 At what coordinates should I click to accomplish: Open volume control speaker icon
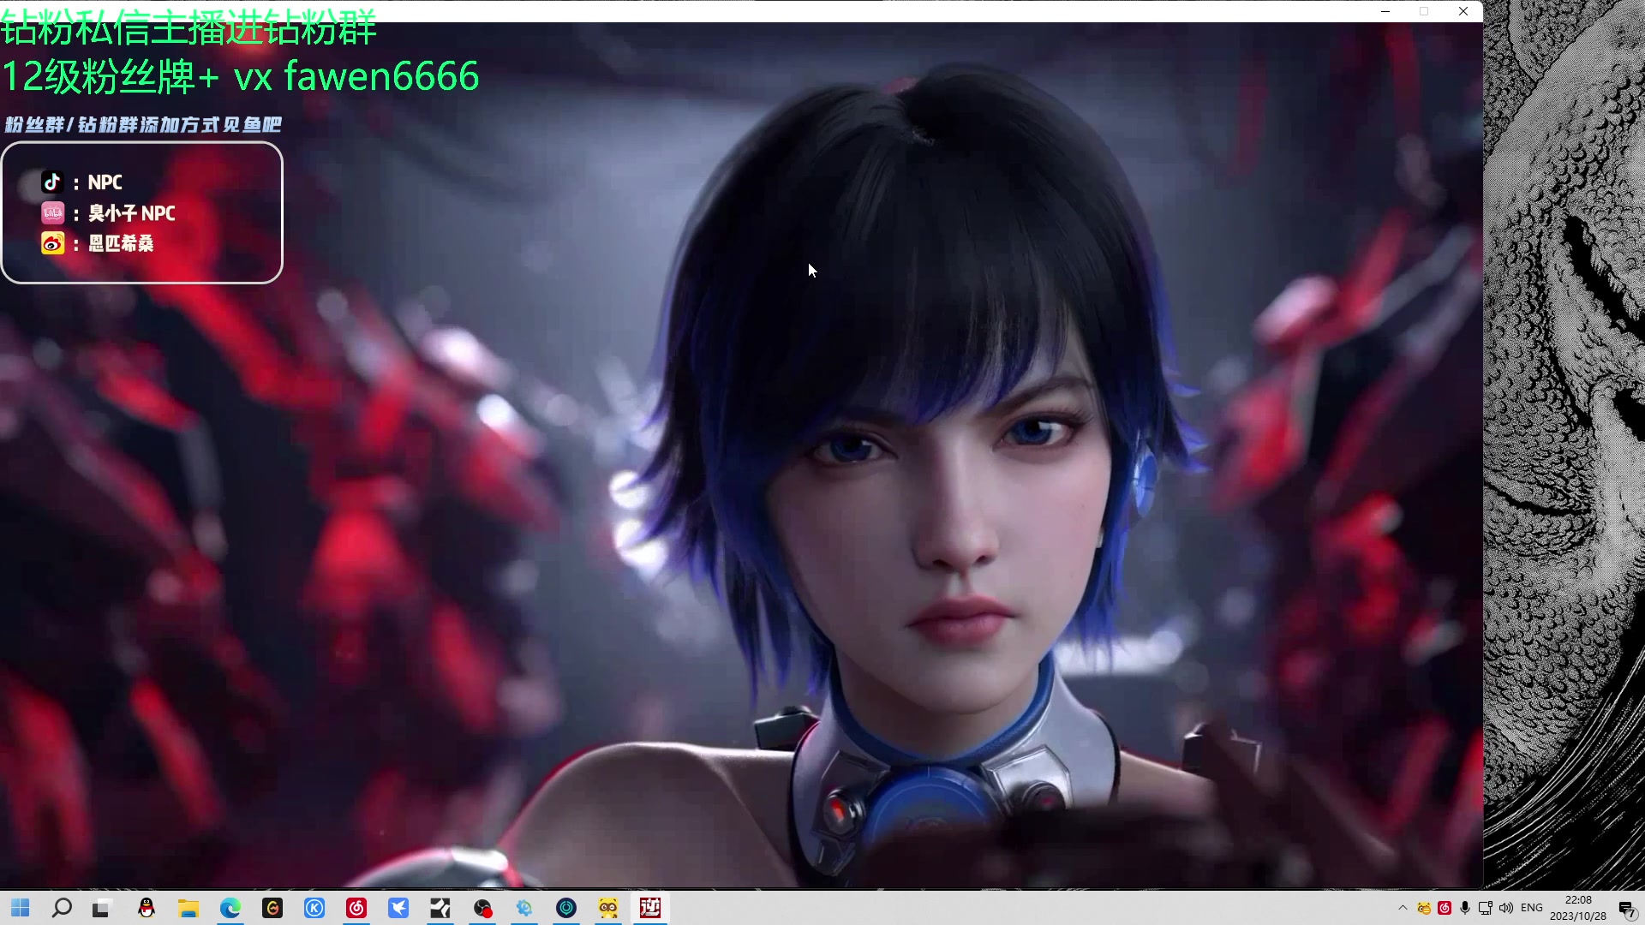(1506, 908)
